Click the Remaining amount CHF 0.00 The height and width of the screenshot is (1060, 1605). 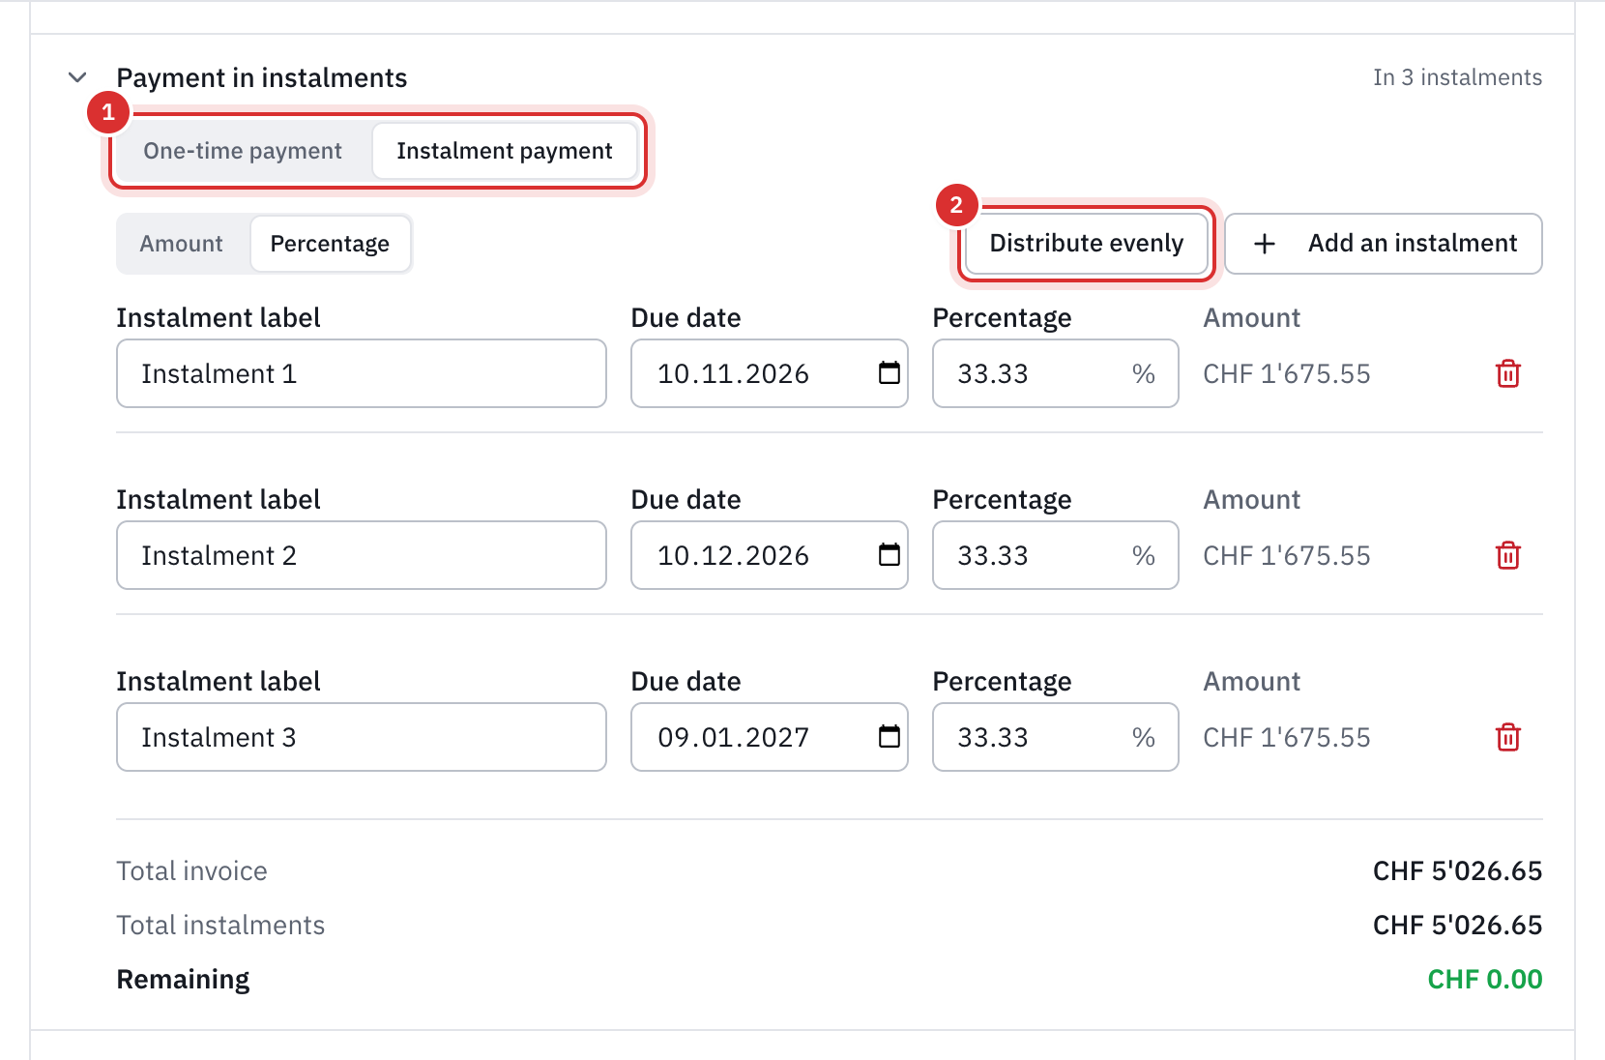click(x=1485, y=979)
